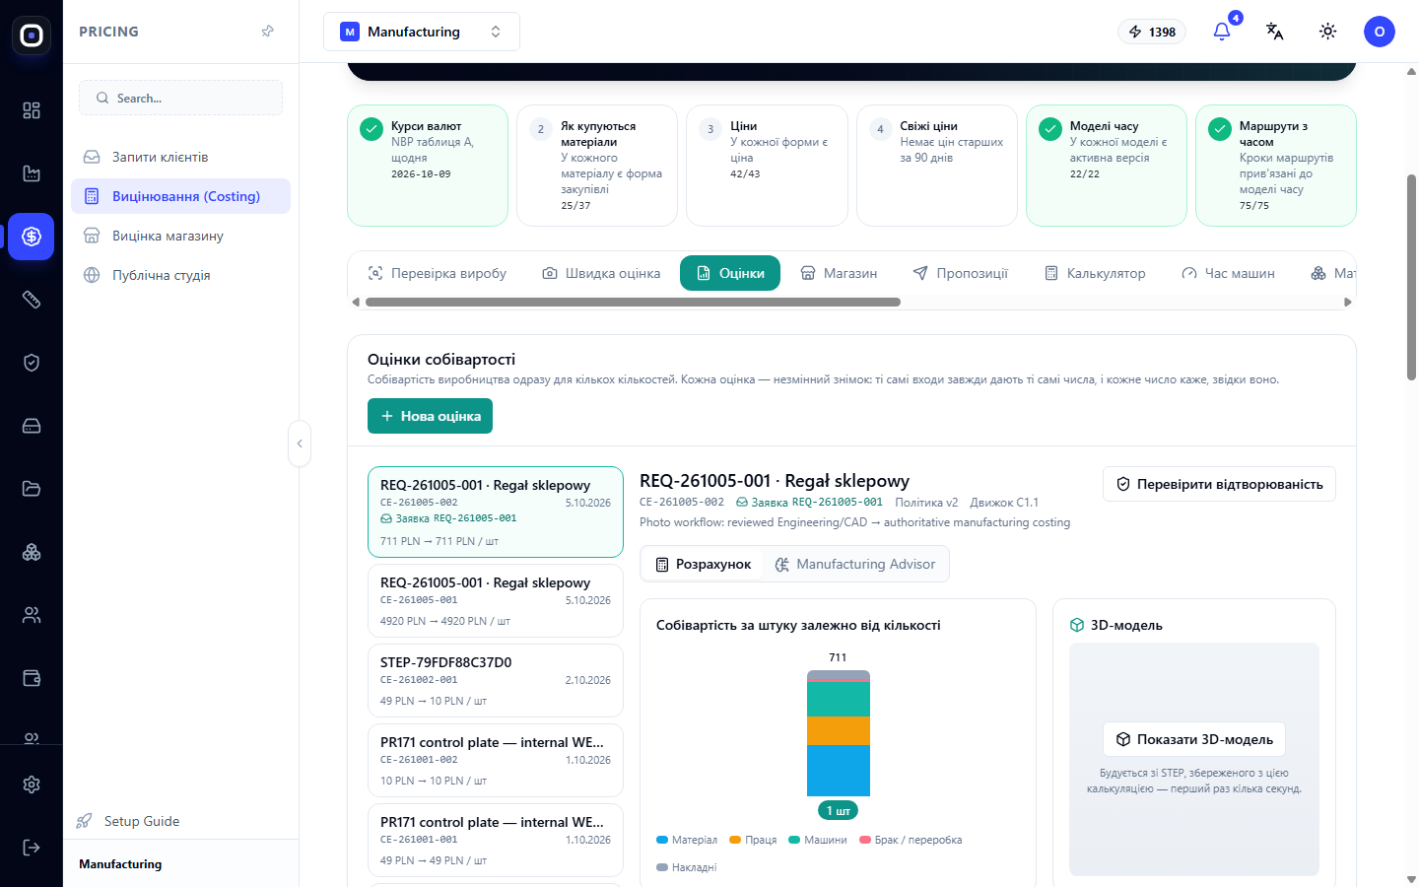Open the analytics chart icon in left rail
1419x887 pixels.
tap(32, 173)
